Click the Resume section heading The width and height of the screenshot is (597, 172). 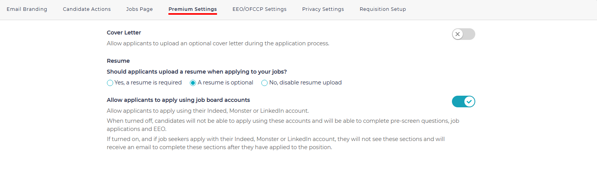tap(118, 61)
